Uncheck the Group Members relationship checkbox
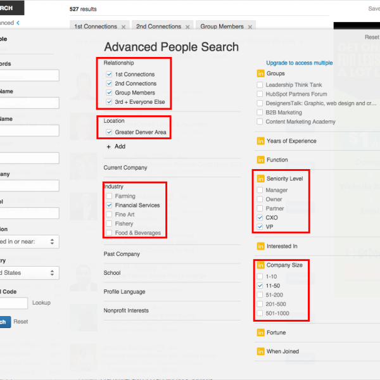 pyautogui.click(x=110, y=92)
